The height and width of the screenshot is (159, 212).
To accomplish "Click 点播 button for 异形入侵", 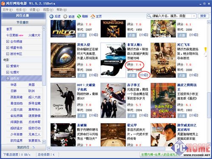I will click(82, 75).
